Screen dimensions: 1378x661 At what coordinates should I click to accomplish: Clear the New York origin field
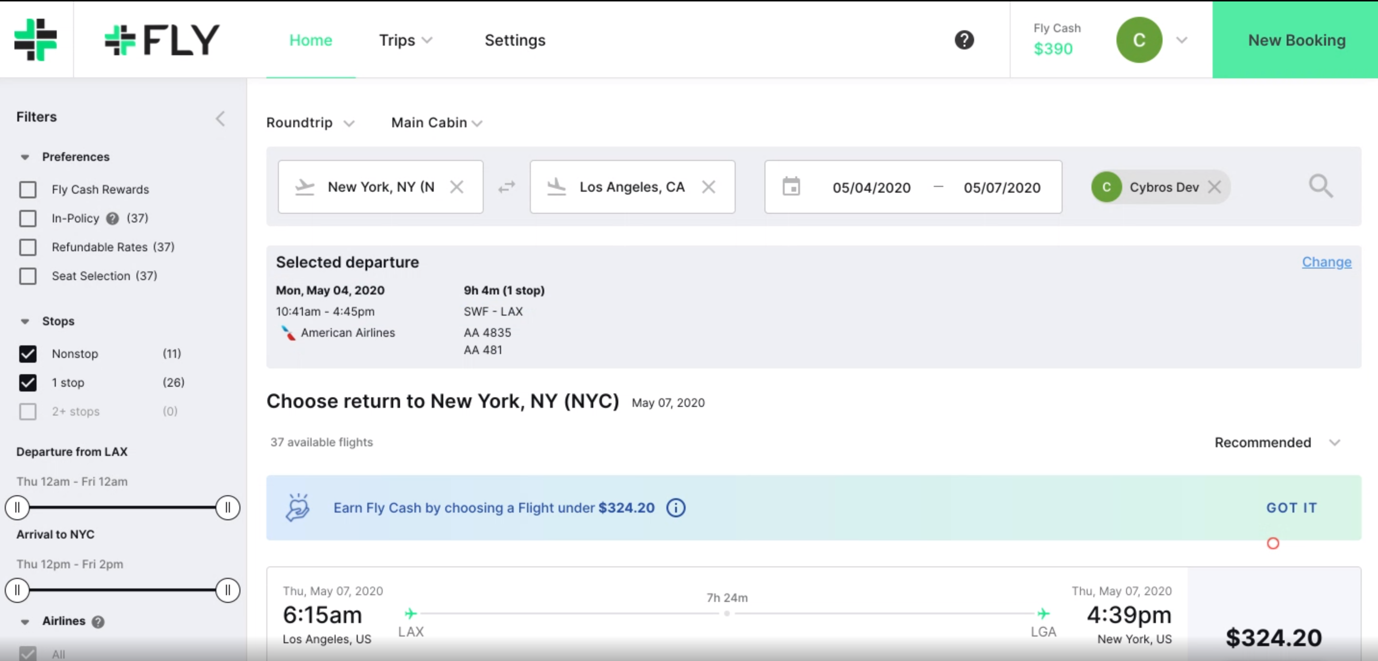click(x=456, y=187)
